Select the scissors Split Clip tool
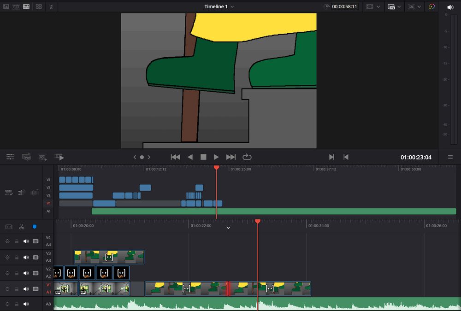The image size is (461, 311). pos(22,227)
